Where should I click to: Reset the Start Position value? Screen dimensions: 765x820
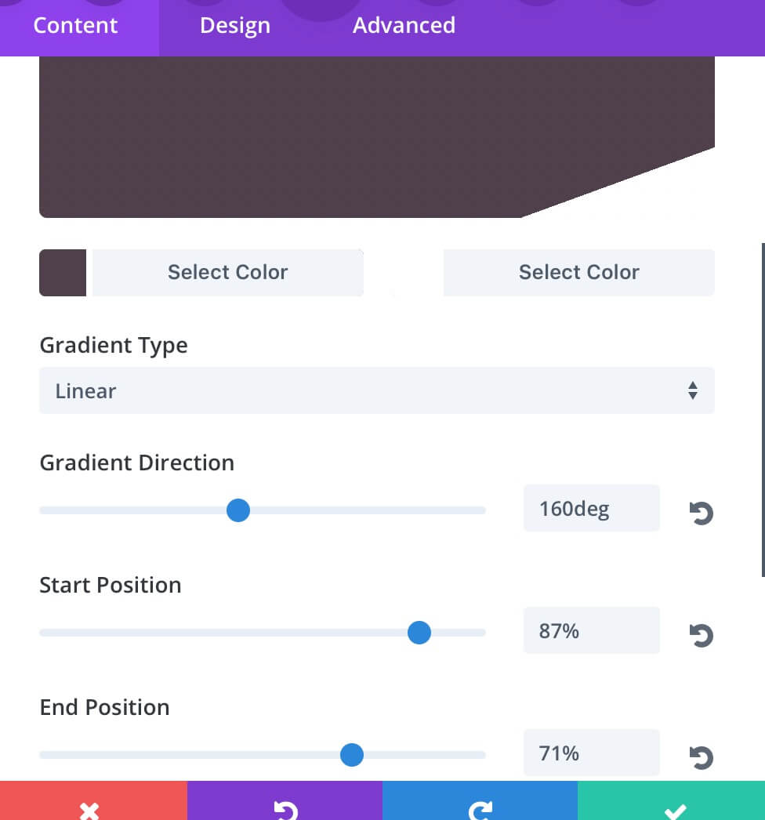[x=702, y=635]
